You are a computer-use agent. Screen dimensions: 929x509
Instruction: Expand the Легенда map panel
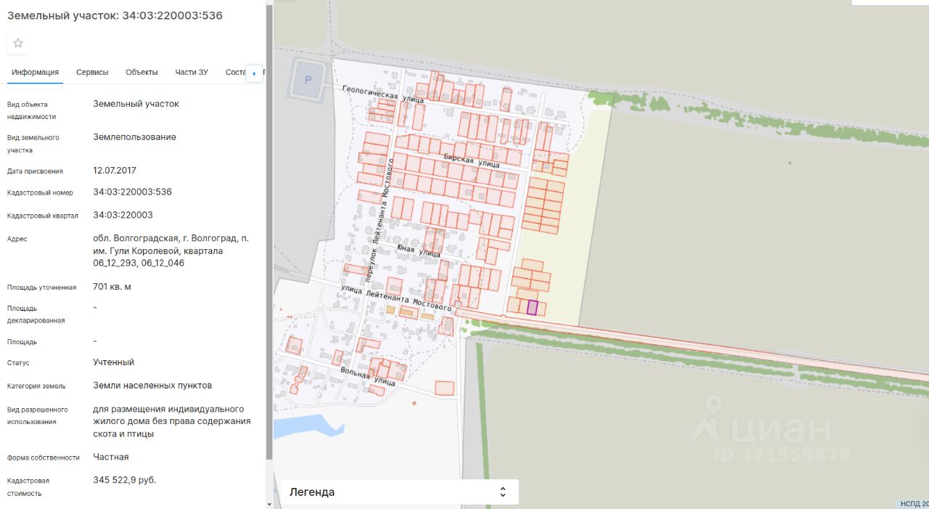coord(399,492)
